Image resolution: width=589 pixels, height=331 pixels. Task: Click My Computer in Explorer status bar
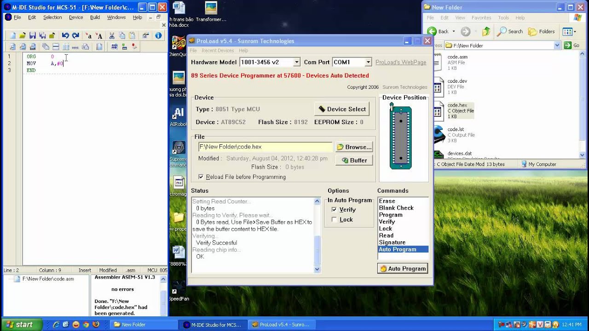[538, 164]
